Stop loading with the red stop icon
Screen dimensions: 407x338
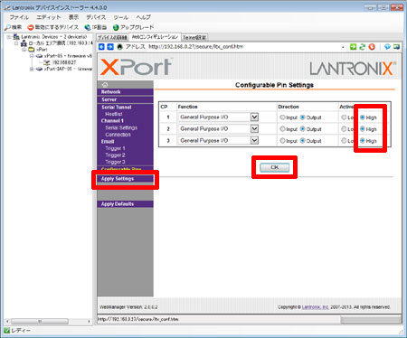coord(372,47)
